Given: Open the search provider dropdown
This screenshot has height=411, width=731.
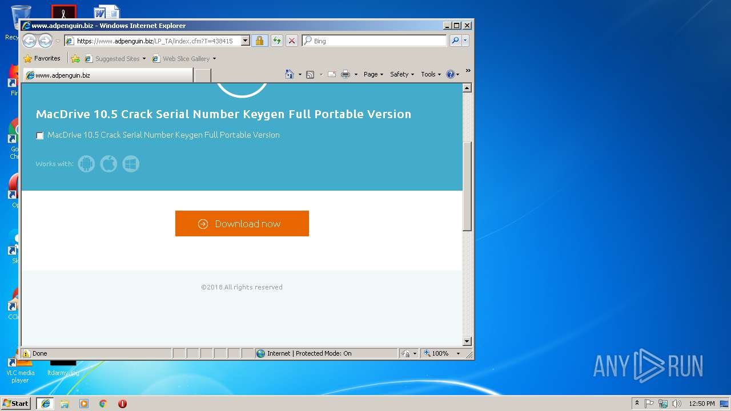Looking at the screenshot, I should 465,41.
